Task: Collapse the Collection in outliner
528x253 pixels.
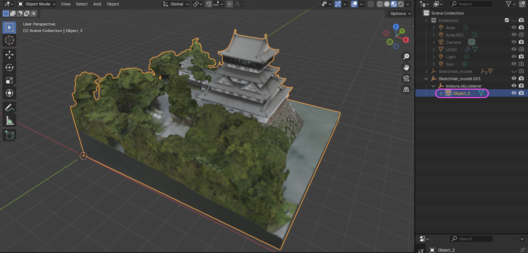Action: 426,20
